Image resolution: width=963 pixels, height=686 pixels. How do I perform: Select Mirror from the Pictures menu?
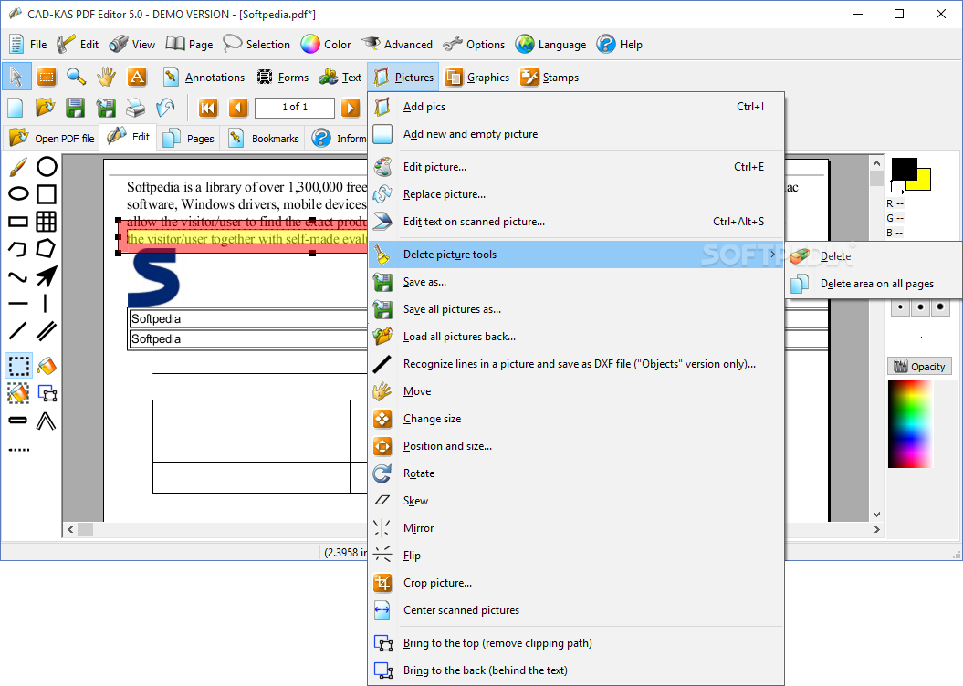pos(576,528)
